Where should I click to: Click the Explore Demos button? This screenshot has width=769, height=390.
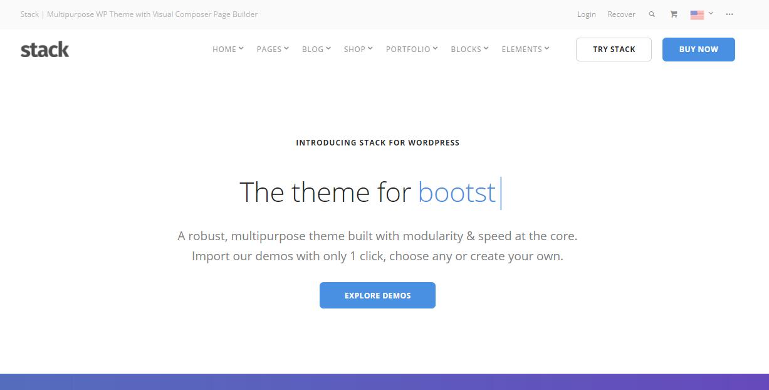pos(377,295)
